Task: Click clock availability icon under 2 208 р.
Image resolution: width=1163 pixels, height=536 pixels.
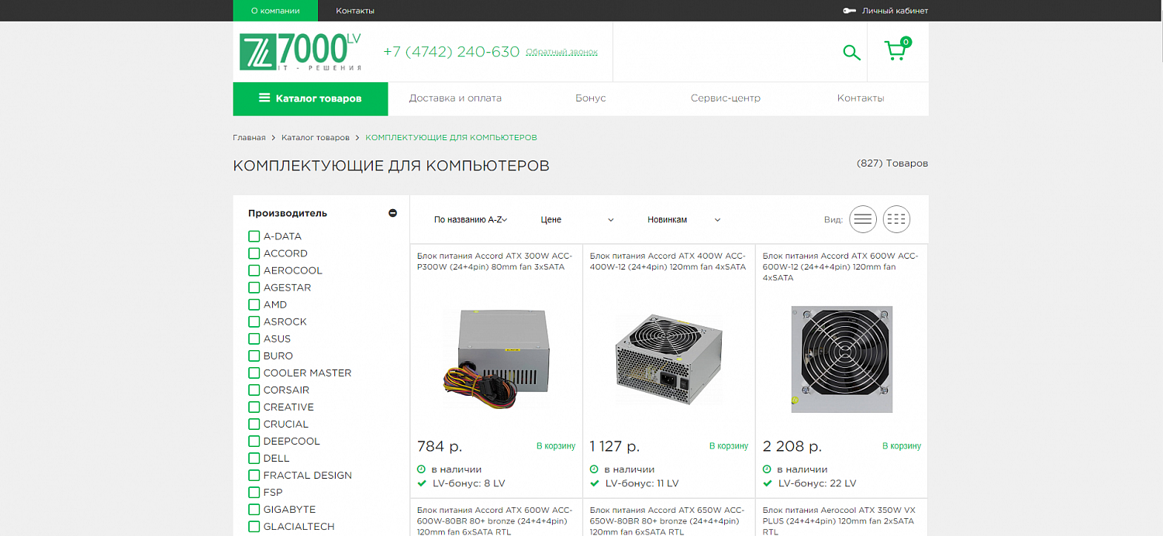Action: point(767,469)
